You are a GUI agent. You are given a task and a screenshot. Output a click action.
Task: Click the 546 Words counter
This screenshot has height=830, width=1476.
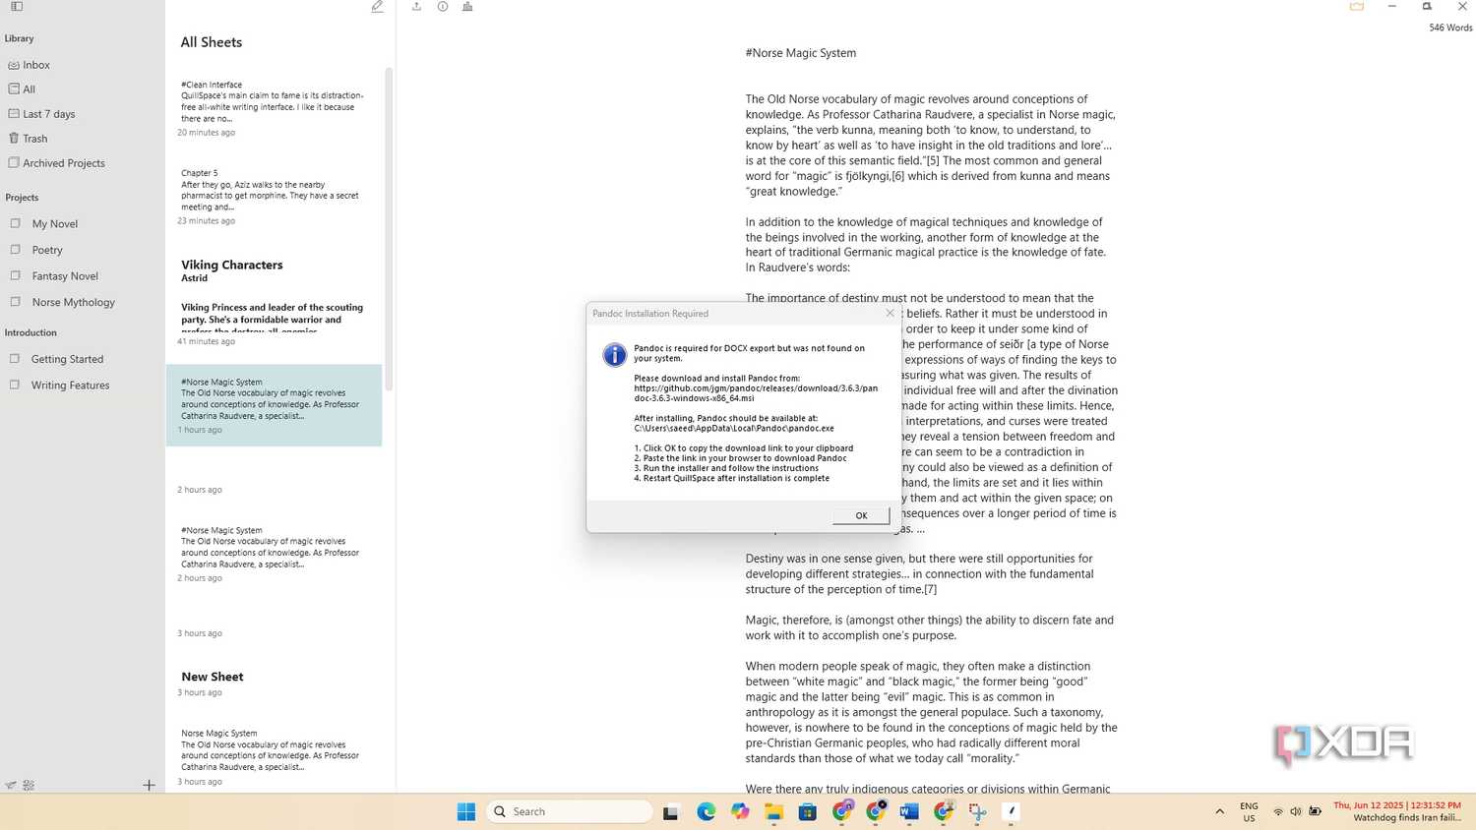(1450, 28)
